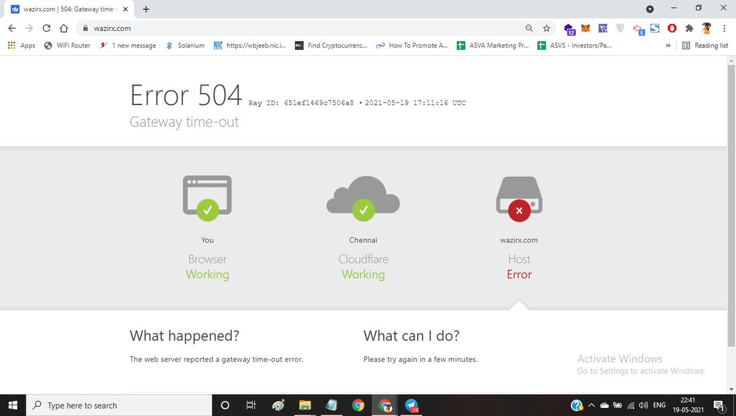Click the browser forward arrow
The image size is (736, 416).
click(x=29, y=28)
